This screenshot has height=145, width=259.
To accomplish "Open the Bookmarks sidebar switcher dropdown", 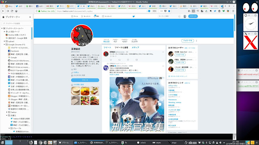I will [11, 17].
